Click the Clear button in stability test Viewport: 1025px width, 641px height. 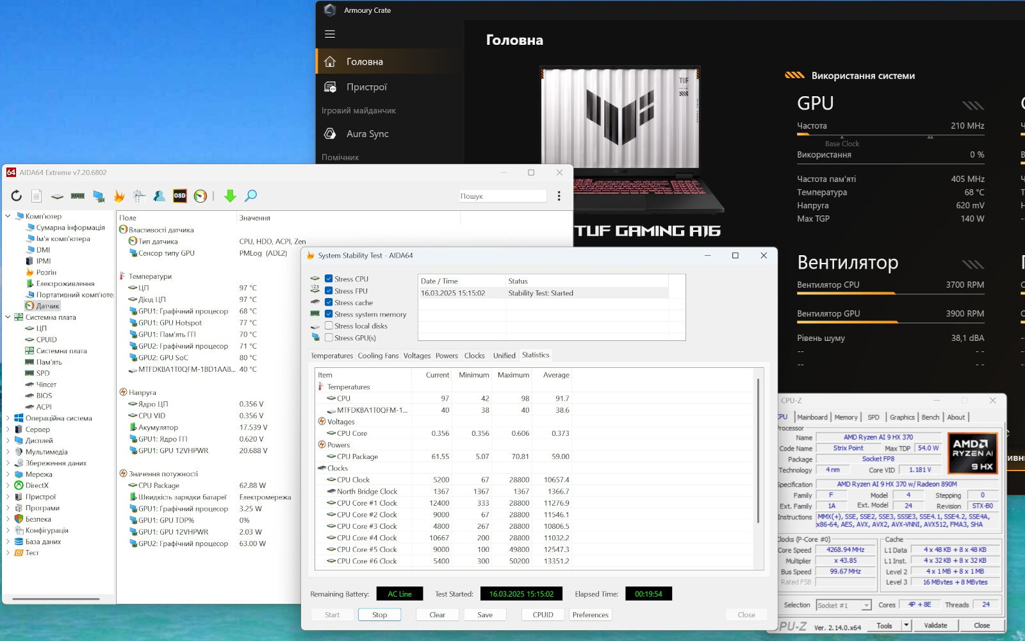(437, 615)
